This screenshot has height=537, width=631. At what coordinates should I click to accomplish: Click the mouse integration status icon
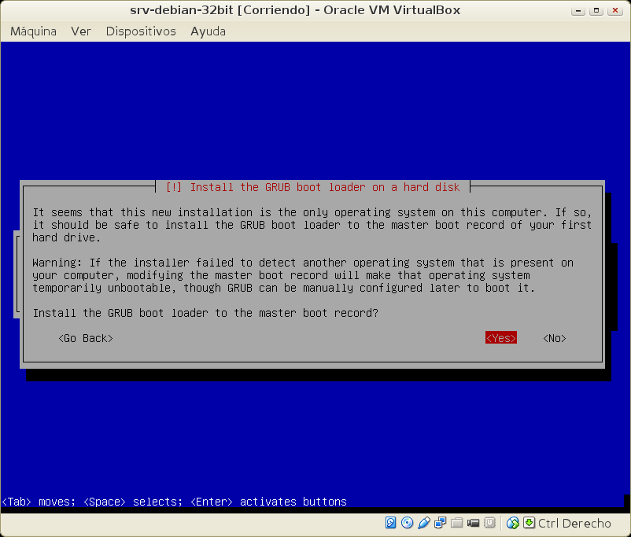[513, 523]
